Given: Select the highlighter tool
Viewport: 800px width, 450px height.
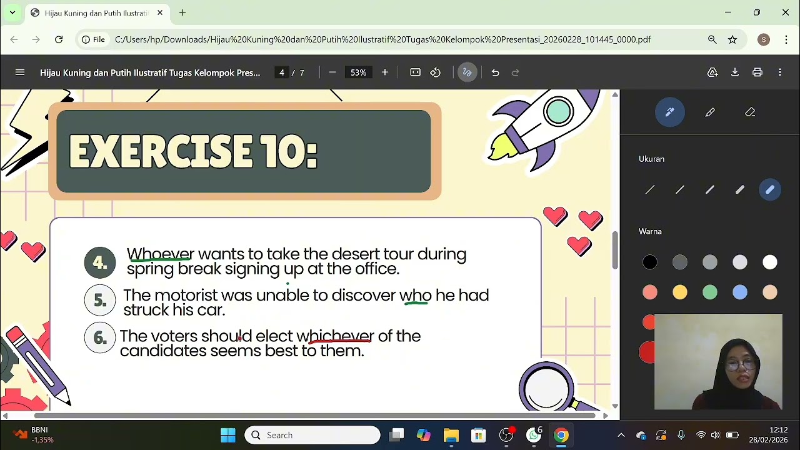Looking at the screenshot, I should tap(710, 112).
